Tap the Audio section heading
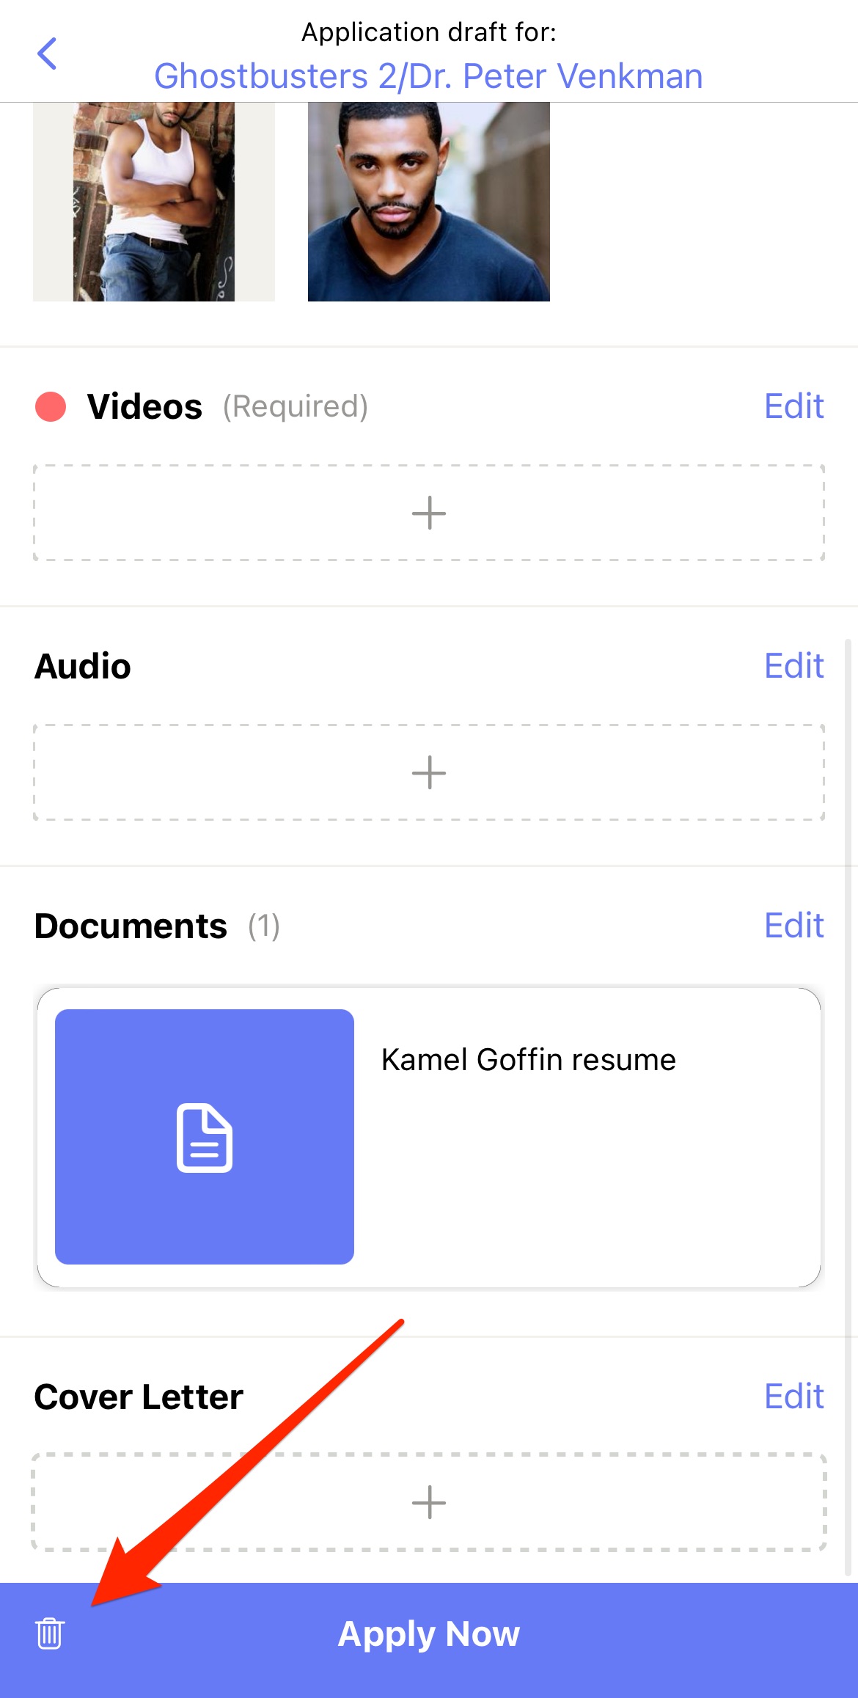 [x=83, y=666]
